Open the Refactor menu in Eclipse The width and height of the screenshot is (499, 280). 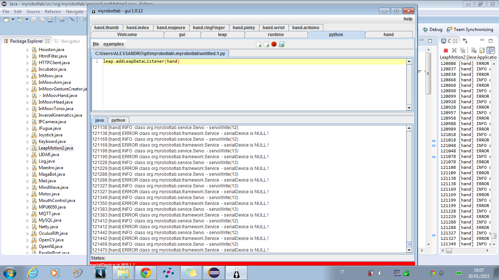[x=53, y=12]
